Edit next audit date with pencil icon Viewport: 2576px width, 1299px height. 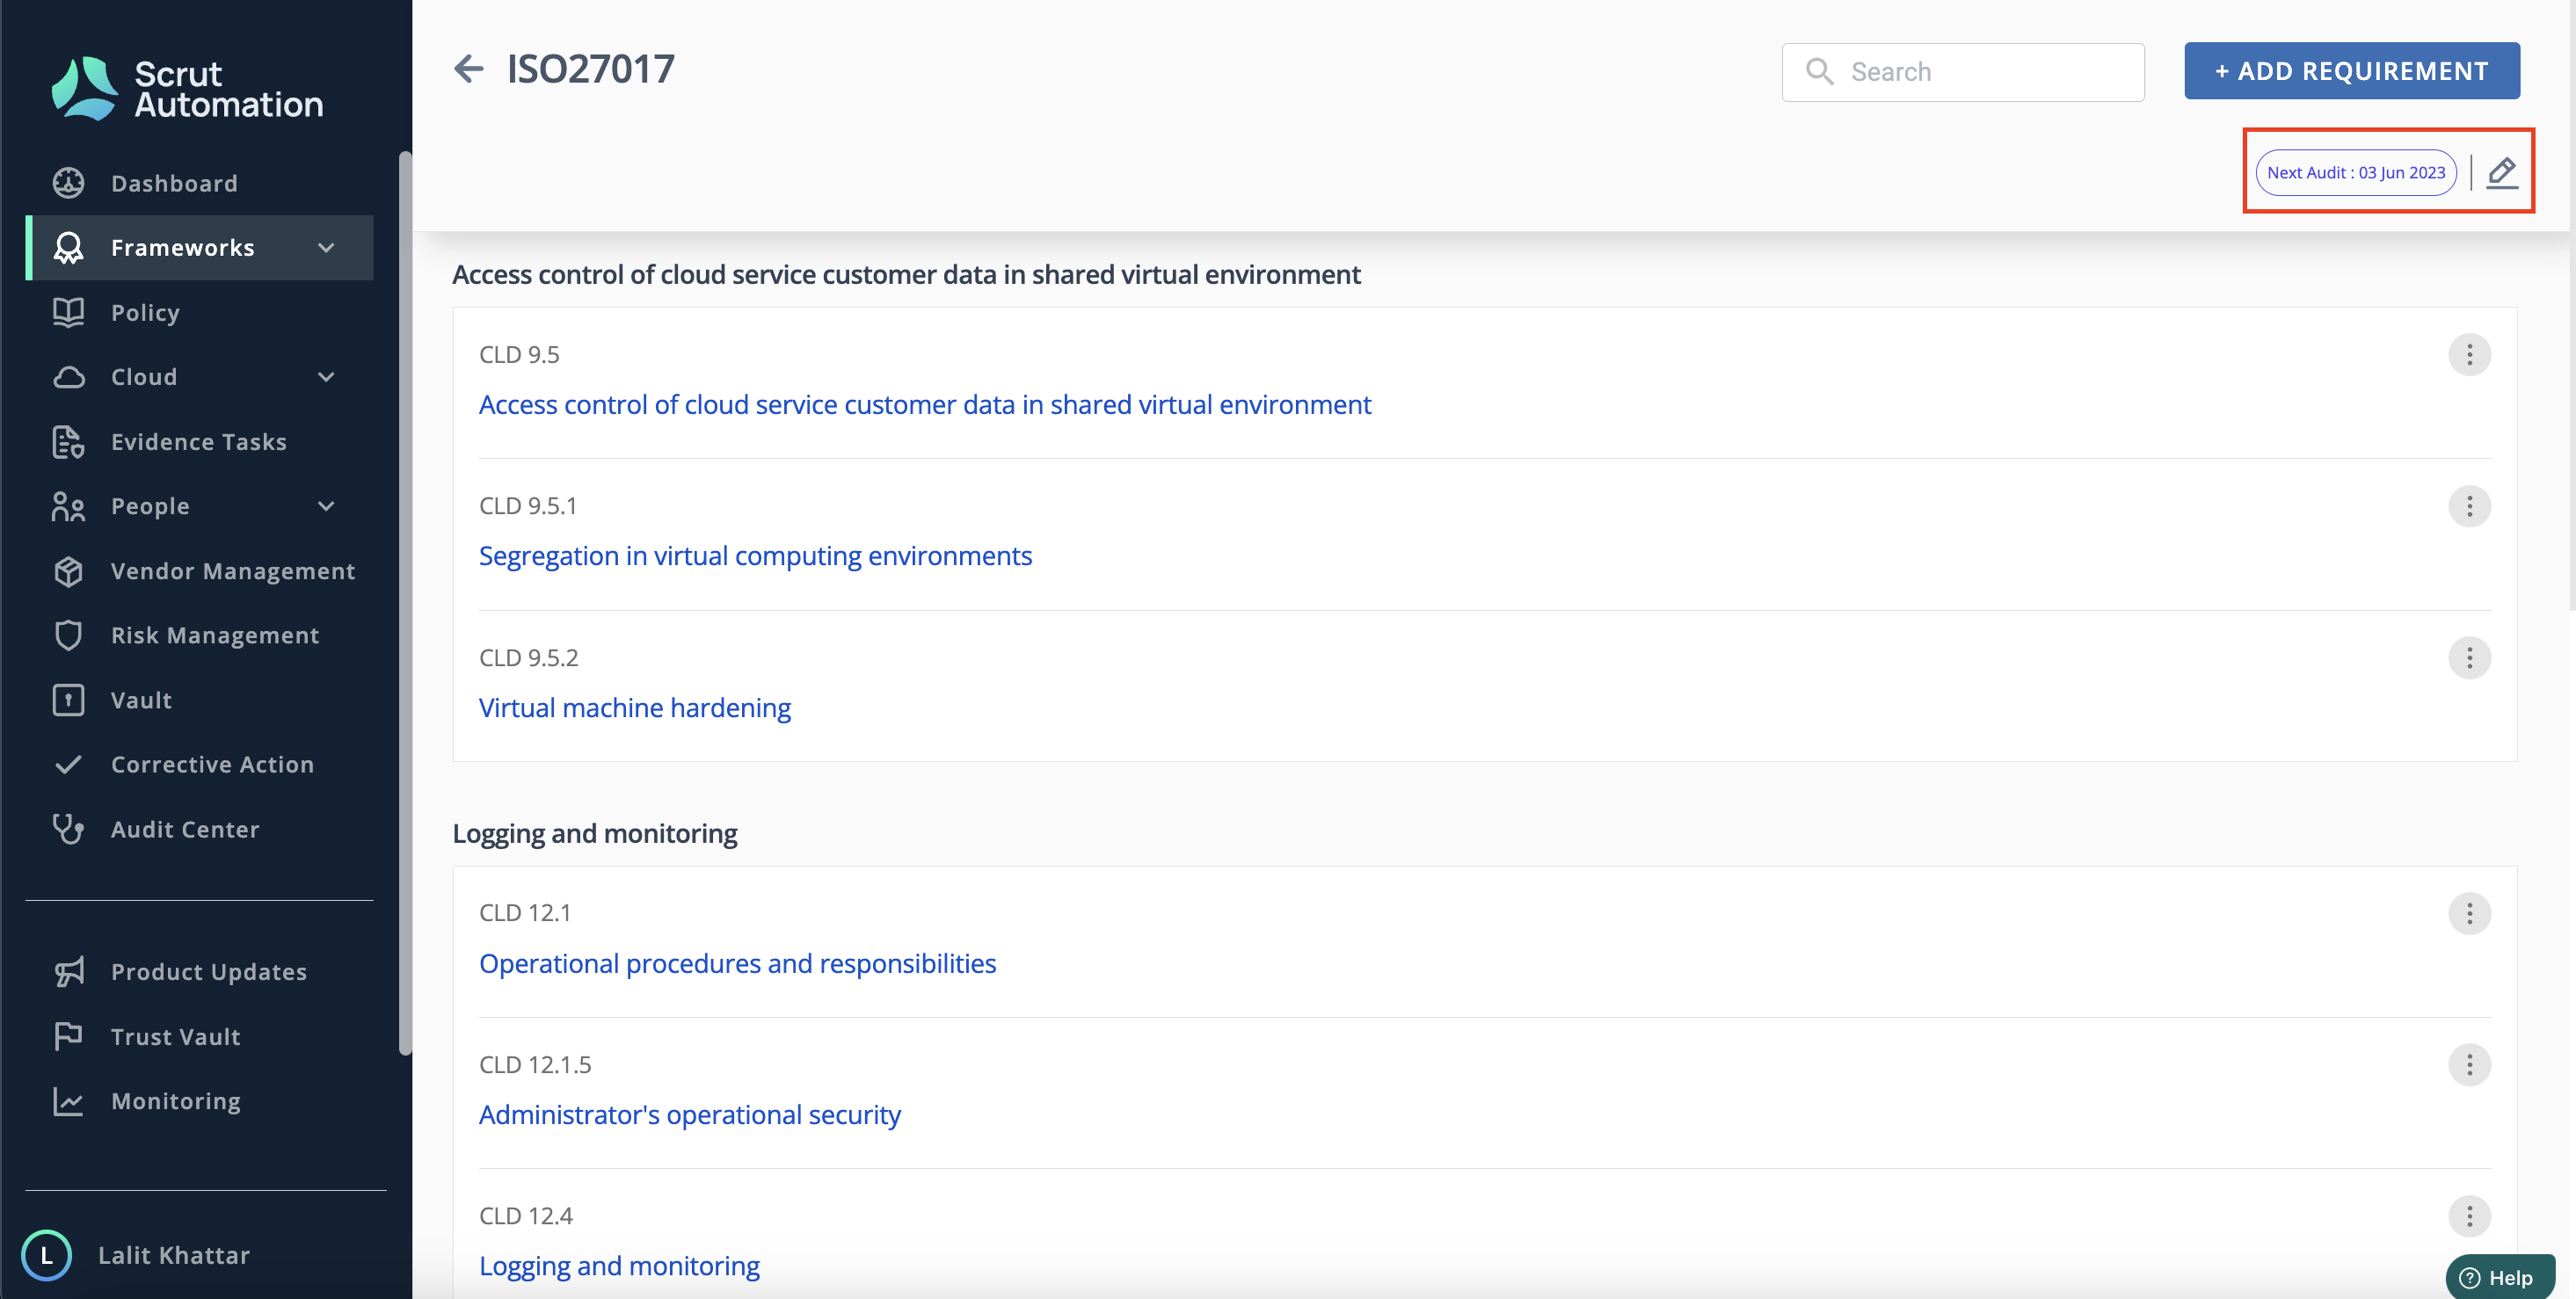(2501, 172)
